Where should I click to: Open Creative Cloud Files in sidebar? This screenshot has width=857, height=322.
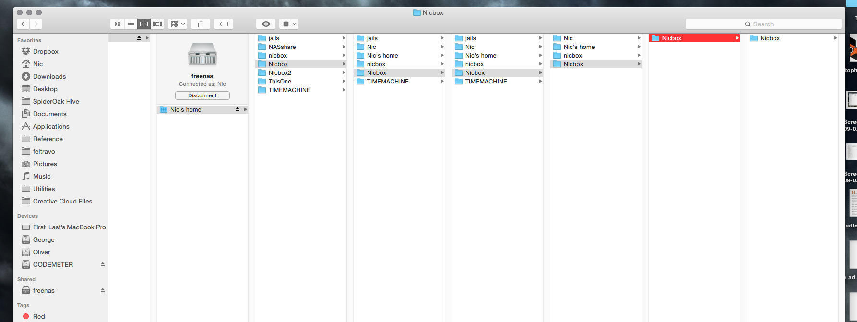[x=62, y=201]
